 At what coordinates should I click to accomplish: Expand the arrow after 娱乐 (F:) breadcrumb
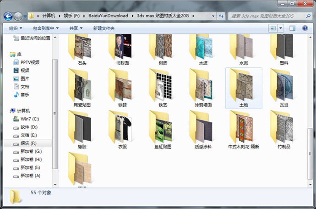[x=84, y=16]
